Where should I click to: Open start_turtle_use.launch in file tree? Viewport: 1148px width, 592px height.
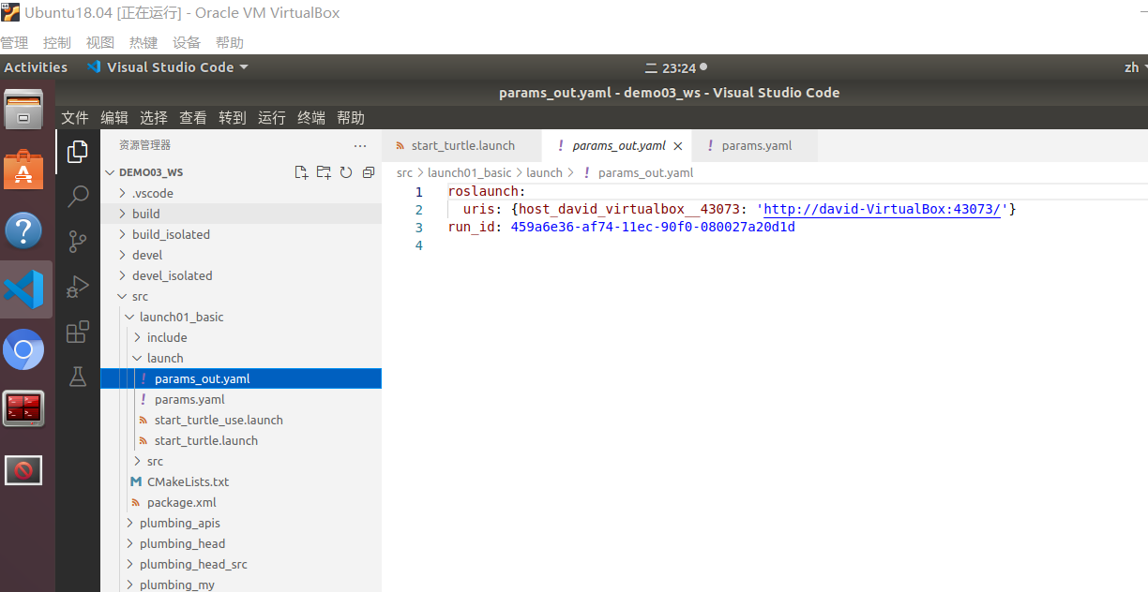coord(241,420)
